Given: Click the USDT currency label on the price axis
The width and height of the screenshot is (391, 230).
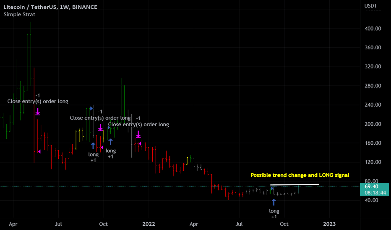Looking at the screenshot, I should 371,6.
